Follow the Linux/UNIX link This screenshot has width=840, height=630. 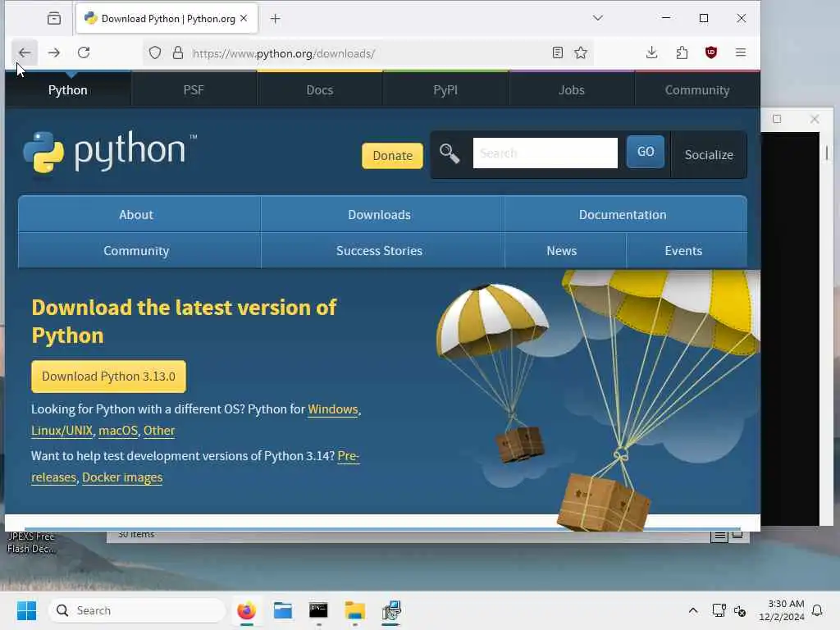coord(62,431)
